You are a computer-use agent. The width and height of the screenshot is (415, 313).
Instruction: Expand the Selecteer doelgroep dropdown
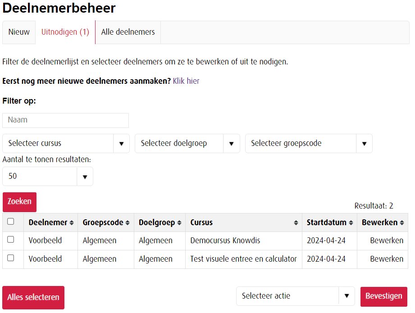[x=187, y=143]
